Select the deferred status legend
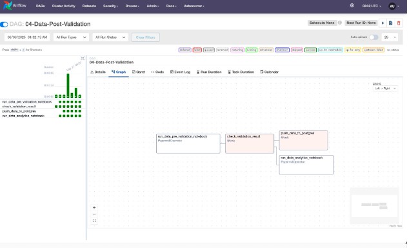Screen dimensions: 409x248 (185, 50)
